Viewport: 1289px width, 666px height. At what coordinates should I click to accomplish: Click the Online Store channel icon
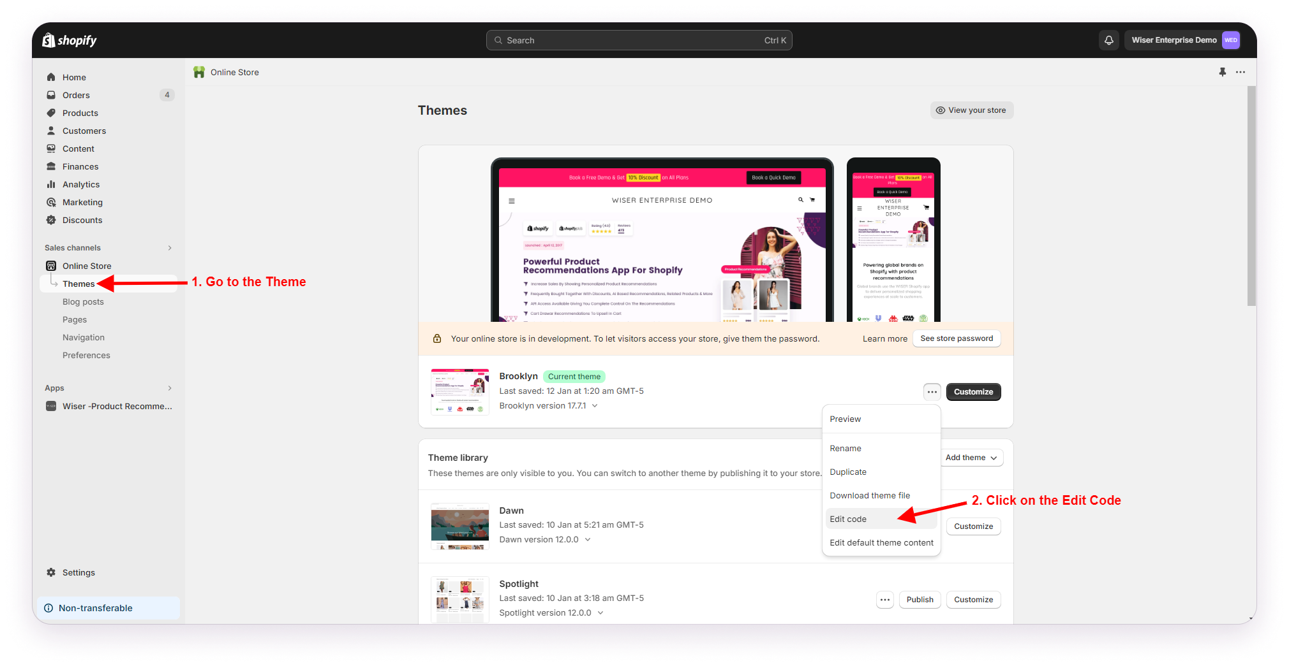coord(51,266)
